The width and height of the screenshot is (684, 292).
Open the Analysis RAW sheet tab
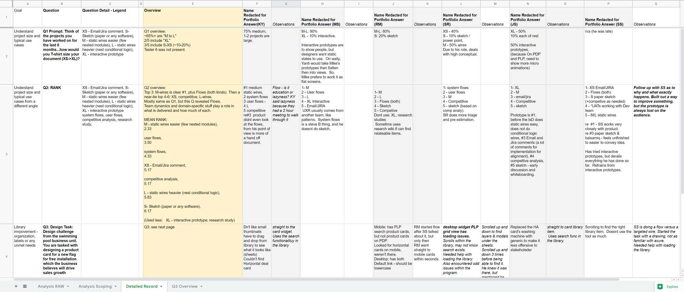tap(51, 286)
